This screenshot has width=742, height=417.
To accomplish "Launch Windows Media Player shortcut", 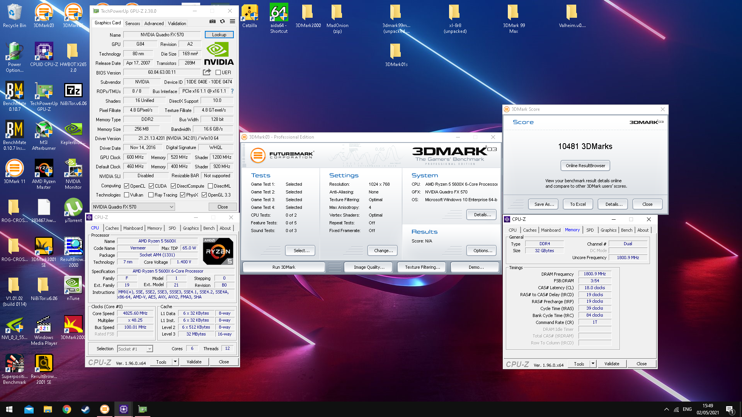I will tap(44, 331).
